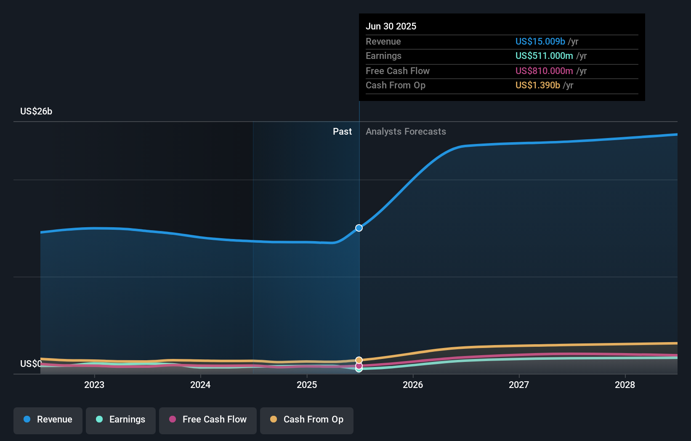Click the 2026 year label on axis
Image resolution: width=691 pixels, height=441 pixels.
(x=413, y=385)
